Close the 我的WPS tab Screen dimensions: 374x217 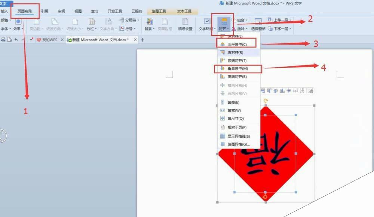62,40
